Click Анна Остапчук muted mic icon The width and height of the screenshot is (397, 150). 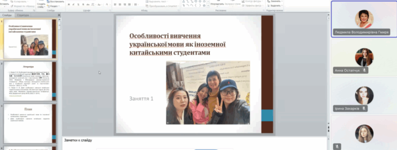(364, 70)
